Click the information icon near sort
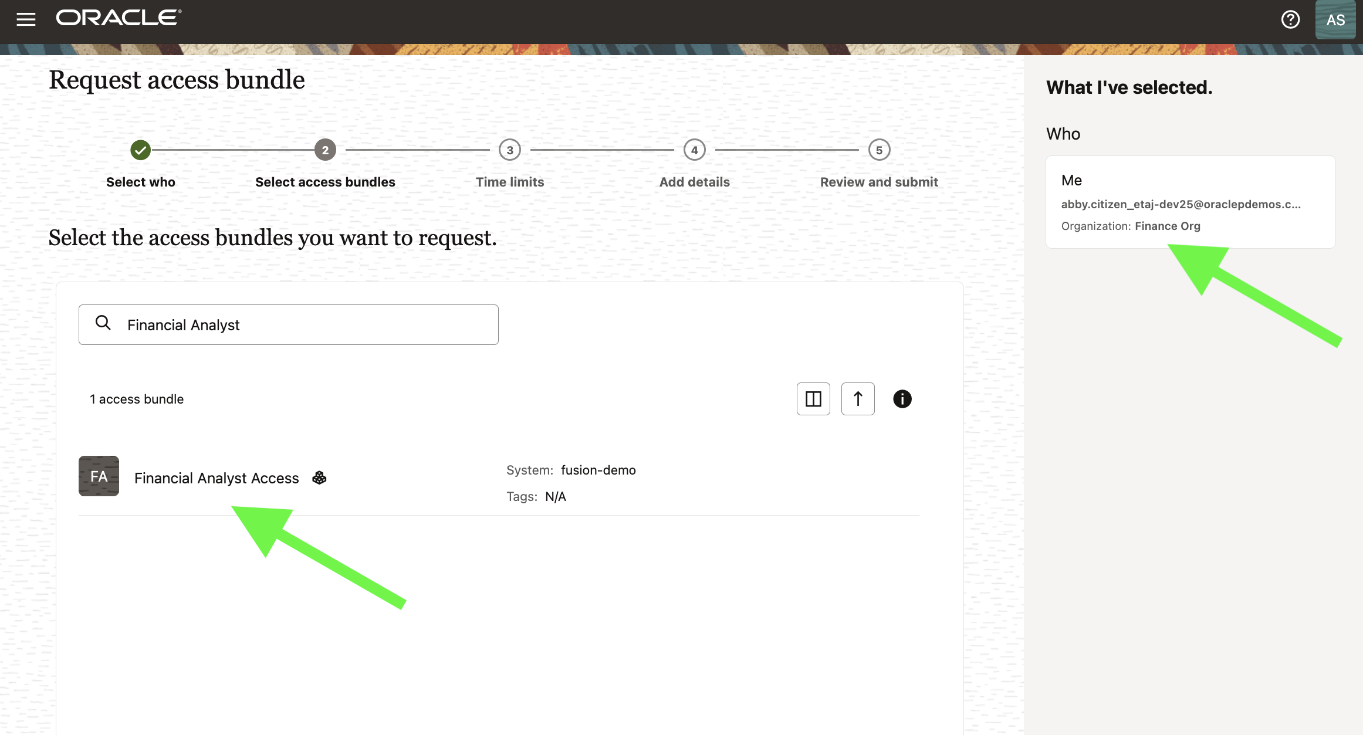The width and height of the screenshot is (1363, 735). (902, 399)
